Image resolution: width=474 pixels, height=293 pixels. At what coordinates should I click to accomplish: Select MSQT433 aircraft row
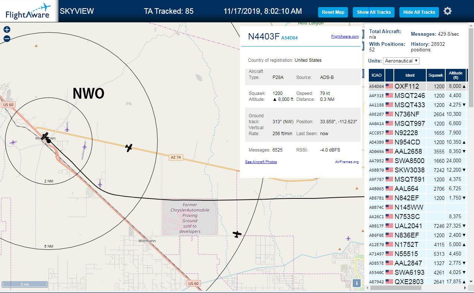[x=418, y=105]
